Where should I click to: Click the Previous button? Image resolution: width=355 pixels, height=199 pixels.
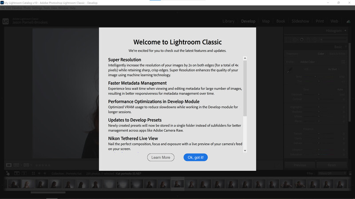(300, 165)
